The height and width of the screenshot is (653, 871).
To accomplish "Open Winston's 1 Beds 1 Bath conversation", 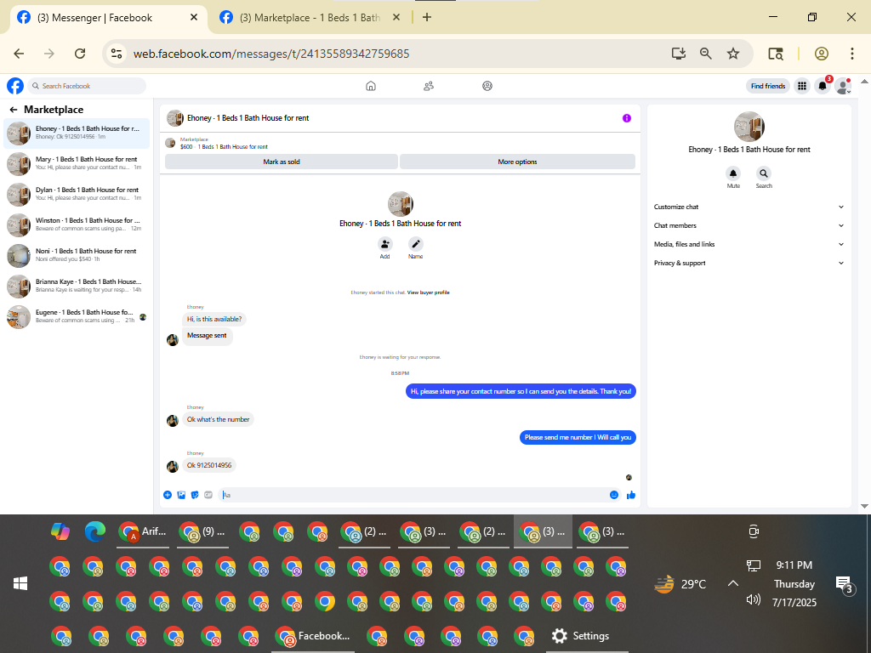I will point(77,224).
